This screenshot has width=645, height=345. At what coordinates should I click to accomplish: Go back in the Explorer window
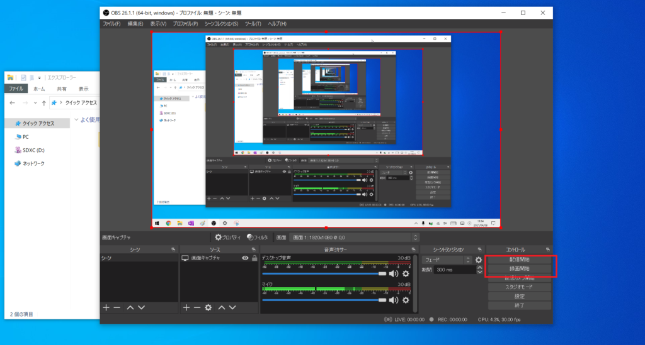[x=13, y=102]
